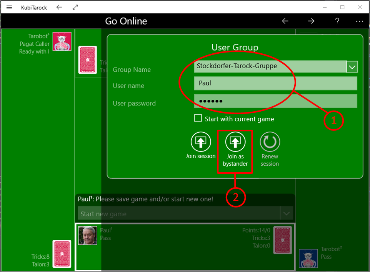370x272 pixels.
Task: Go to next page in Go Online header
Action: click(x=311, y=21)
